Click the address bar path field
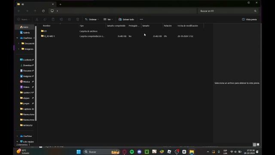This screenshot has height=155, width=275. tap(122, 11)
